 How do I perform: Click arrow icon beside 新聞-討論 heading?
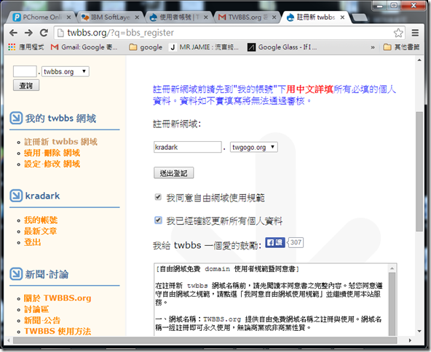[16, 273]
